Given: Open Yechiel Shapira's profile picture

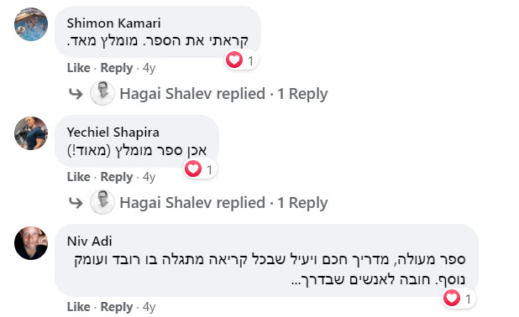Looking at the screenshot, I should coord(31,133).
